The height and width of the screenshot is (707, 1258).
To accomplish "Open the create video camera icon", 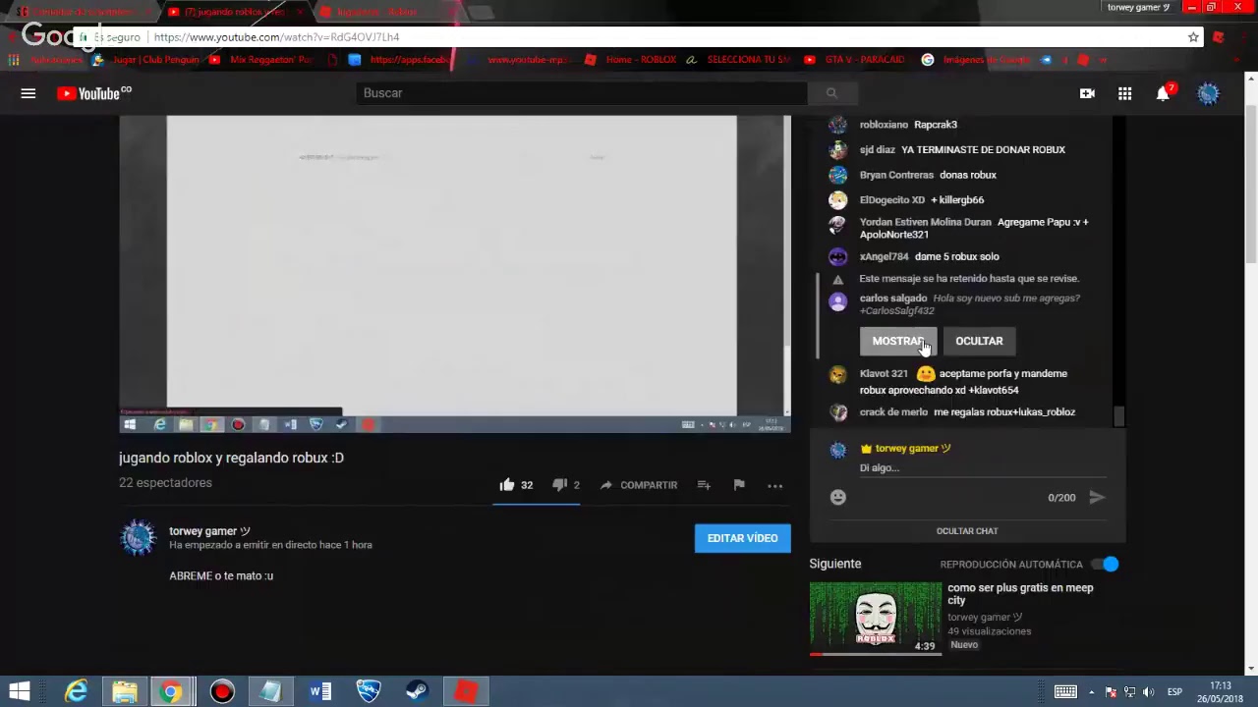I will coord(1087,93).
